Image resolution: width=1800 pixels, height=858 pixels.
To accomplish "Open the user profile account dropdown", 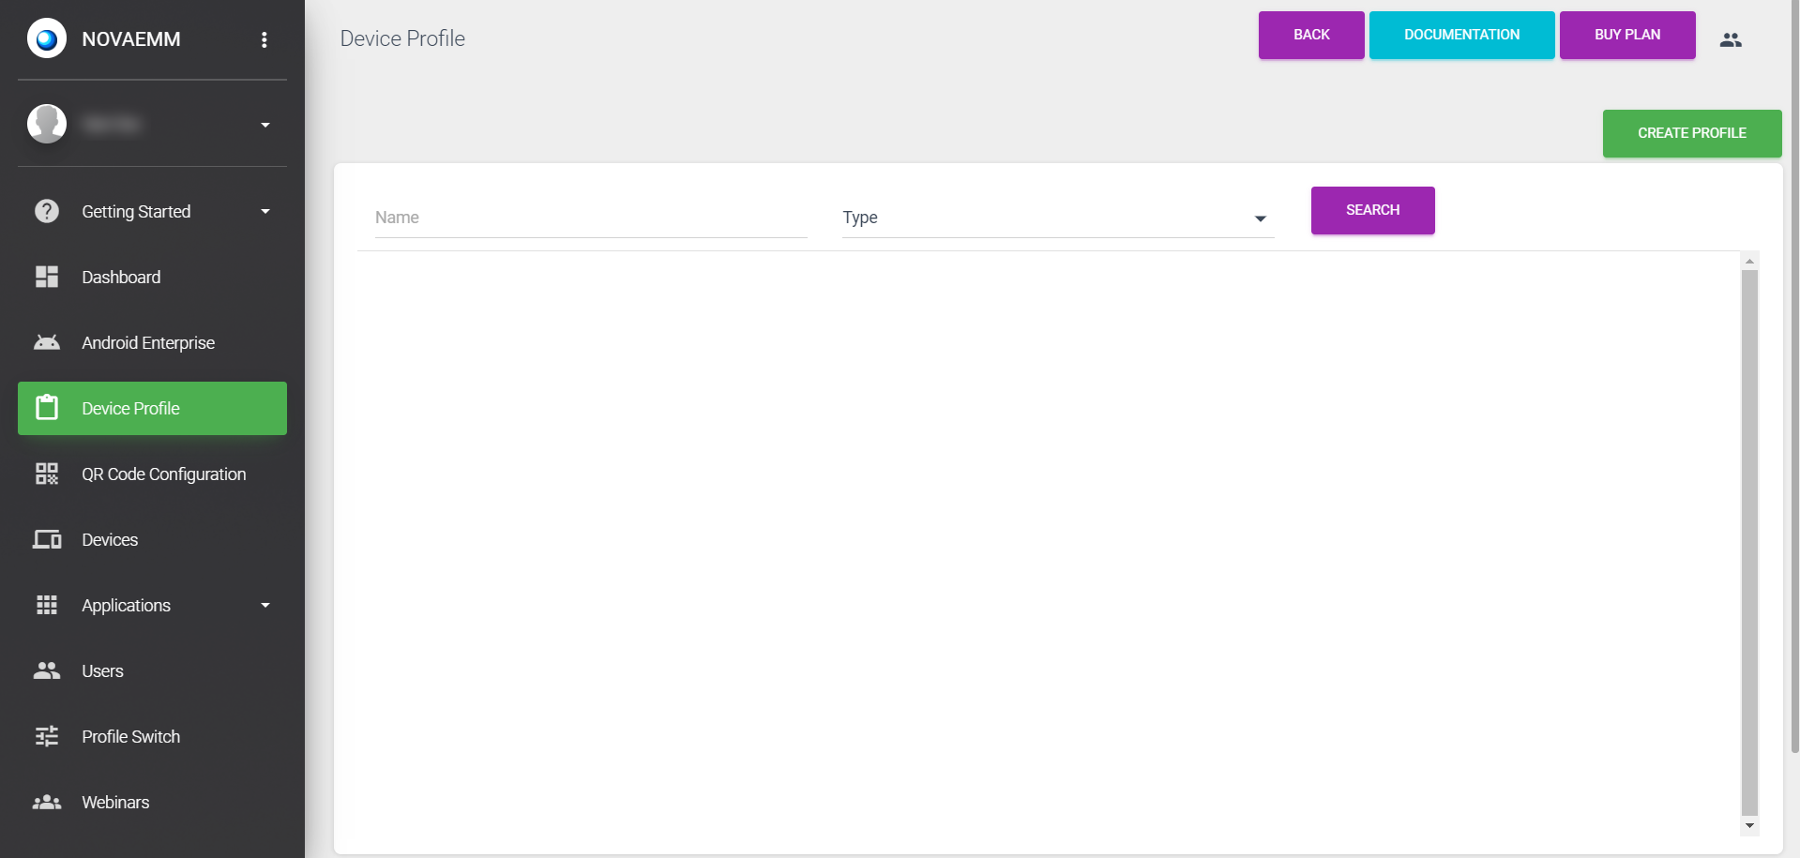I will point(265,123).
